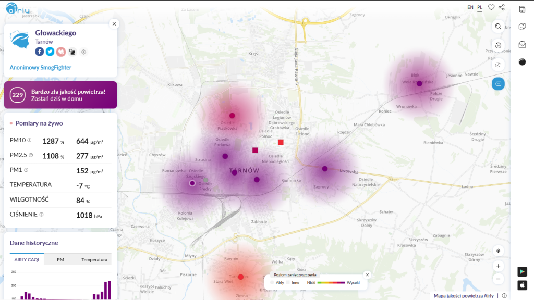Open the Apple App Store icon

pyautogui.click(x=522, y=285)
